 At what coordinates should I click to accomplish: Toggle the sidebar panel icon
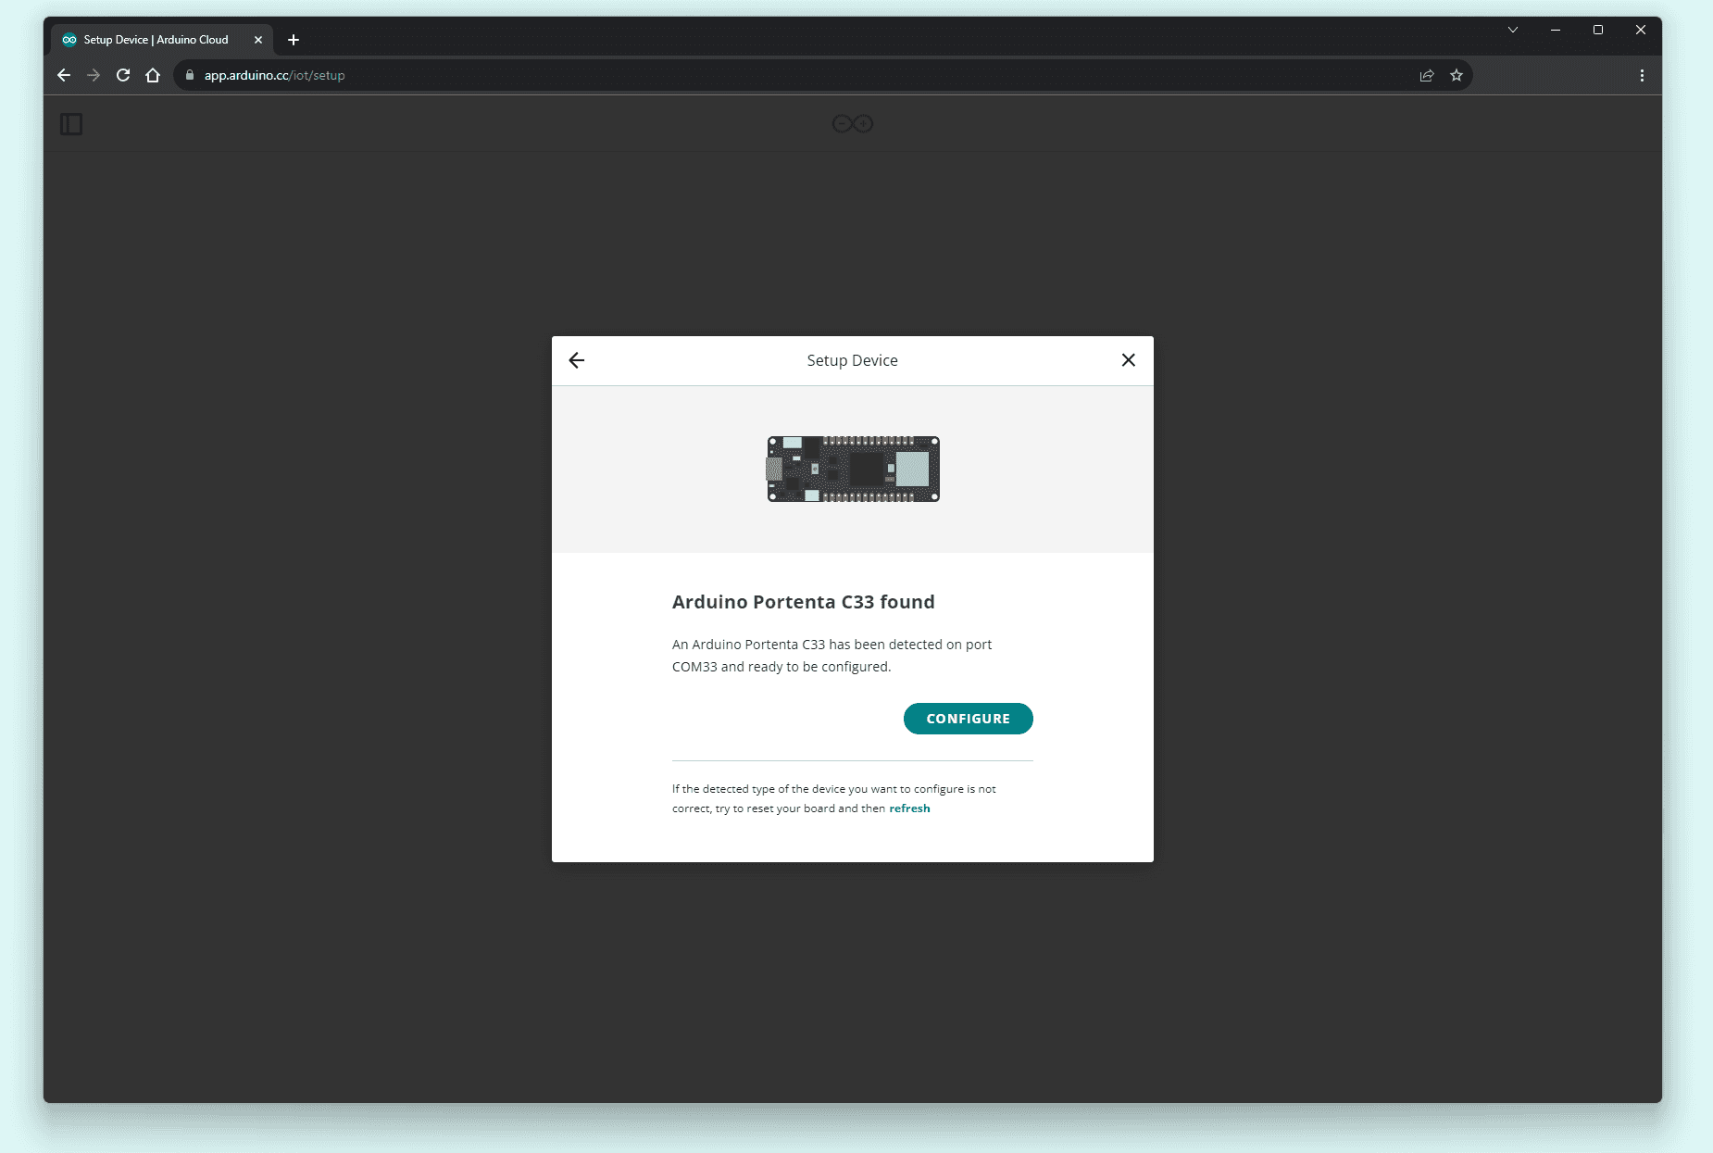pos(71,124)
